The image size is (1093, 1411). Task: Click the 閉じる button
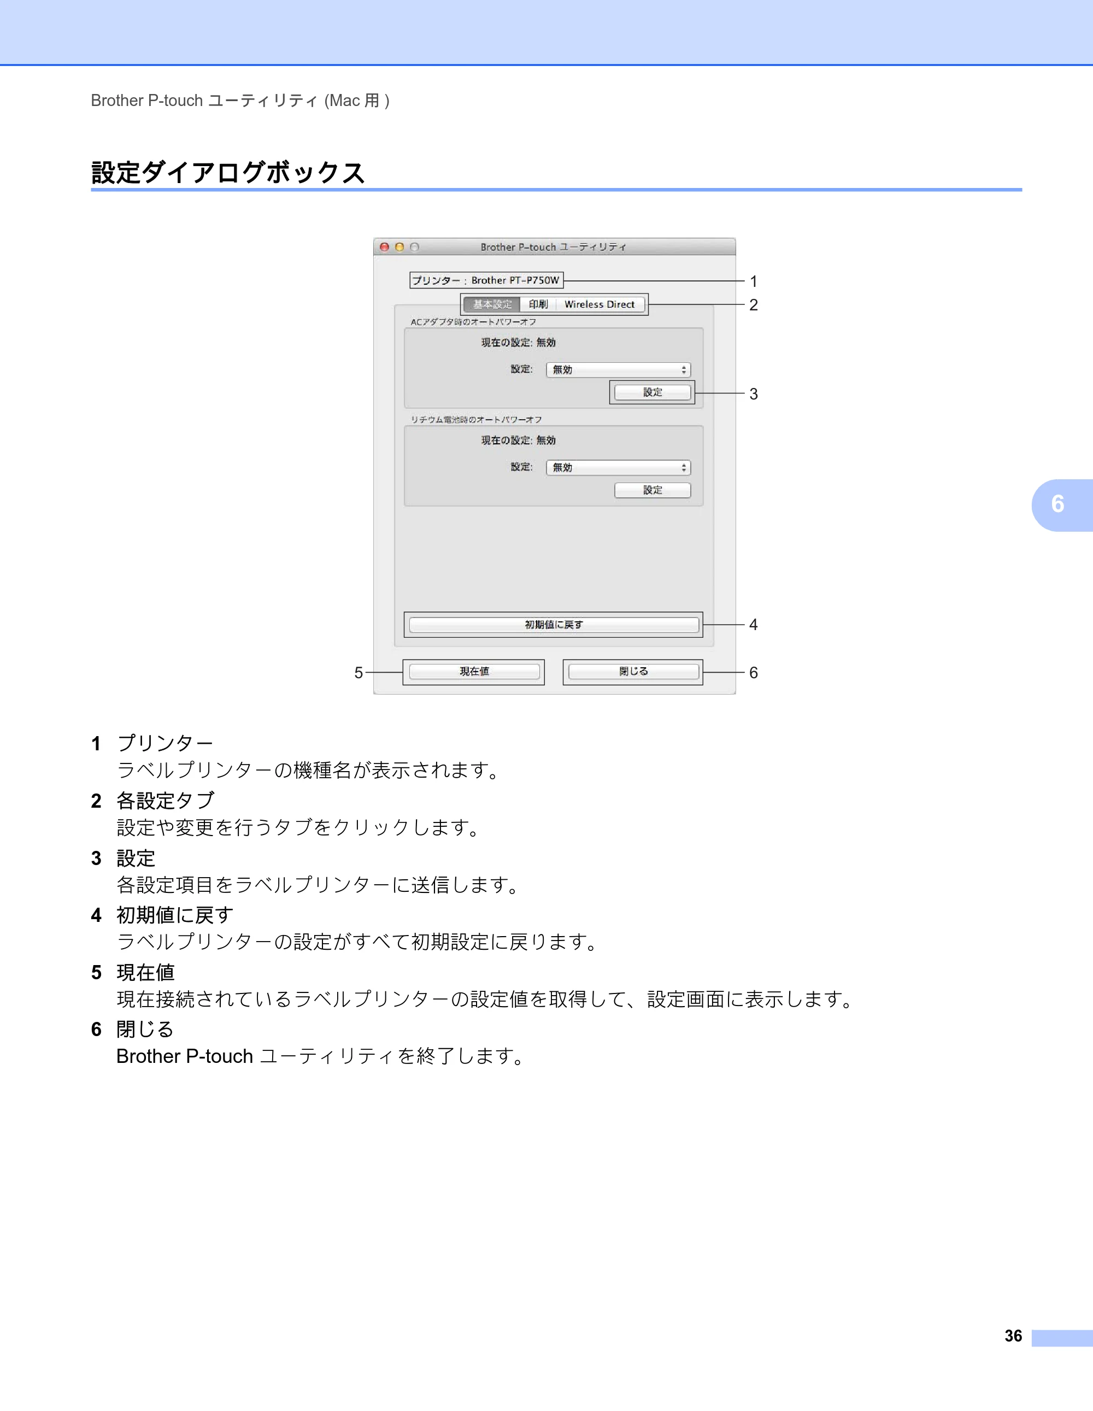pos(633,672)
